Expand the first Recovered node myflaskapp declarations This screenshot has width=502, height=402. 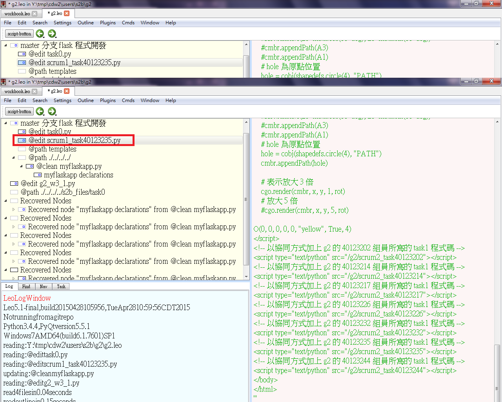(x=13, y=210)
